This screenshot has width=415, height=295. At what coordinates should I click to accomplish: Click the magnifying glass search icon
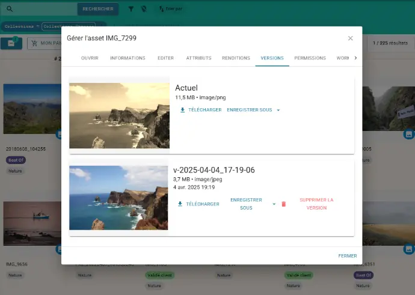pyautogui.click(x=10, y=9)
